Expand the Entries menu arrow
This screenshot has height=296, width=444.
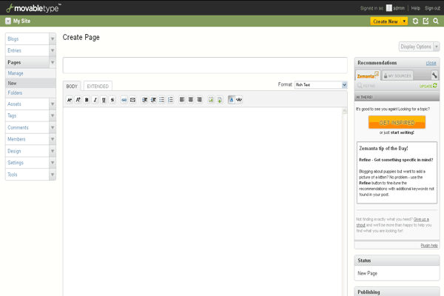click(53, 50)
